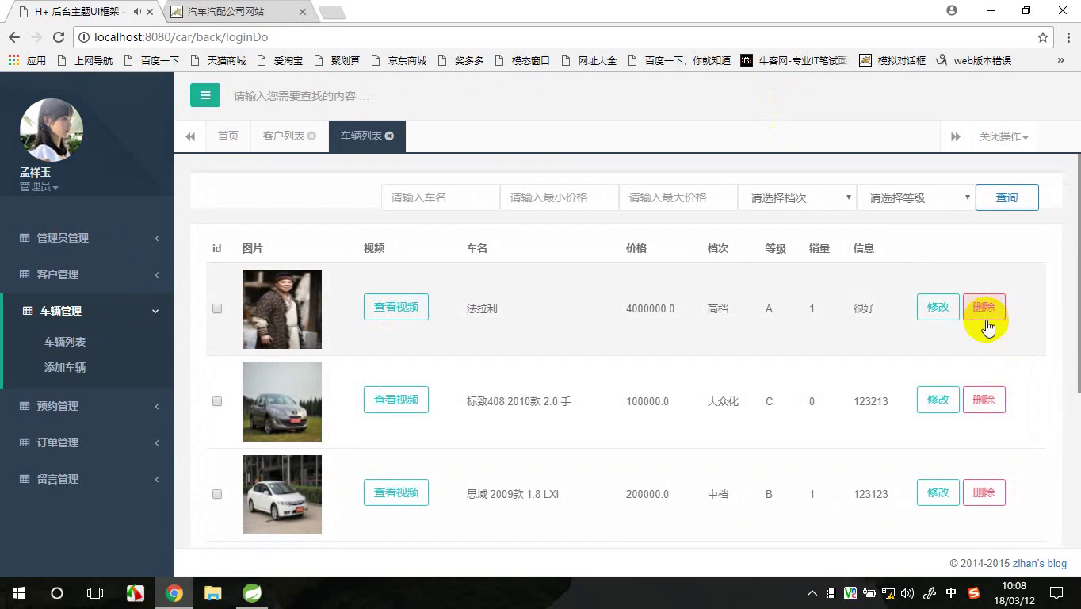
Task: Open the 请选择档次 dropdown
Action: click(797, 197)
